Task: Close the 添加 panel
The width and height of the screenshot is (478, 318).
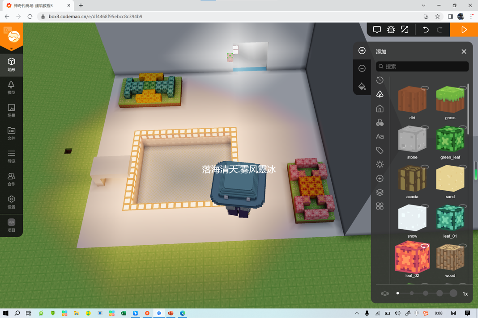Action: pyautogui.click(x=464, y=51)
